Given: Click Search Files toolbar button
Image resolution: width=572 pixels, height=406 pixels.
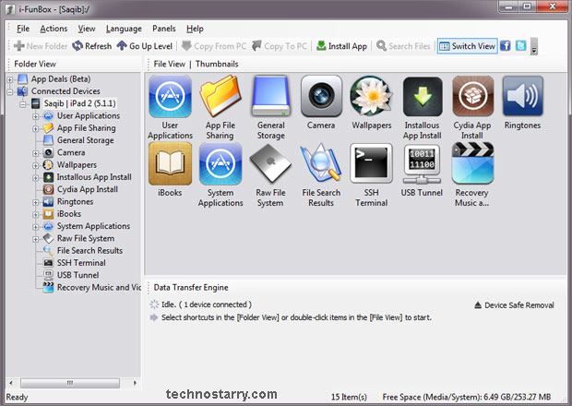Looking at the screenshot, I should pyautogui.click(x=403, y=46).
